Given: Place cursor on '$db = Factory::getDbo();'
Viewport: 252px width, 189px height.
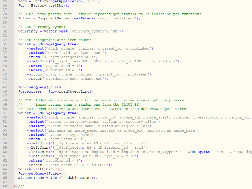Looking at the screenshot, I should [x=44, y=6].
